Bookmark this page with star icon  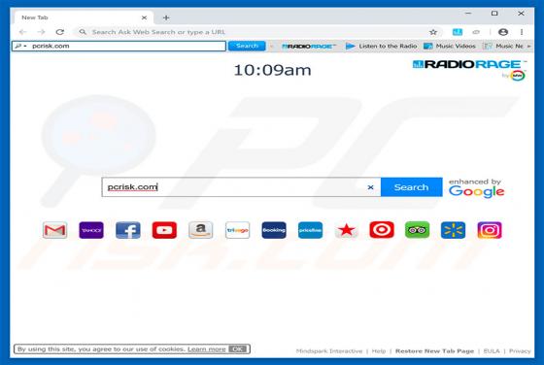tap(433, 32)
